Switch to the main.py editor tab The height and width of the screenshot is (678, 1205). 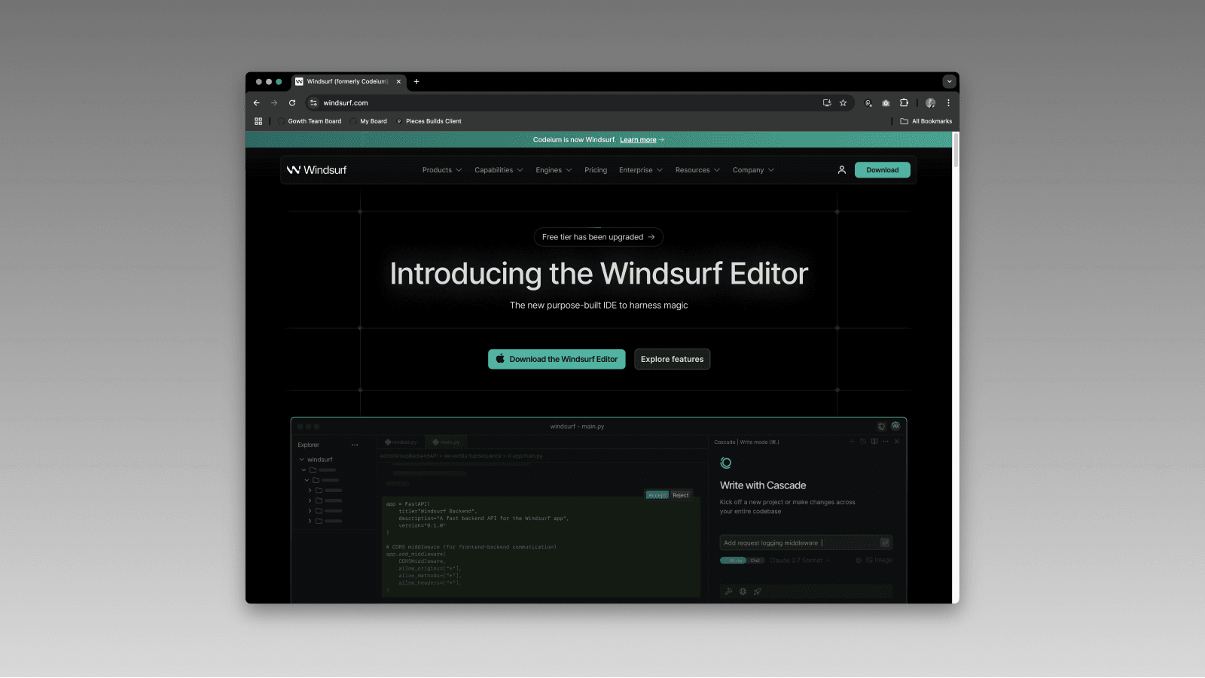pos(447,442)
